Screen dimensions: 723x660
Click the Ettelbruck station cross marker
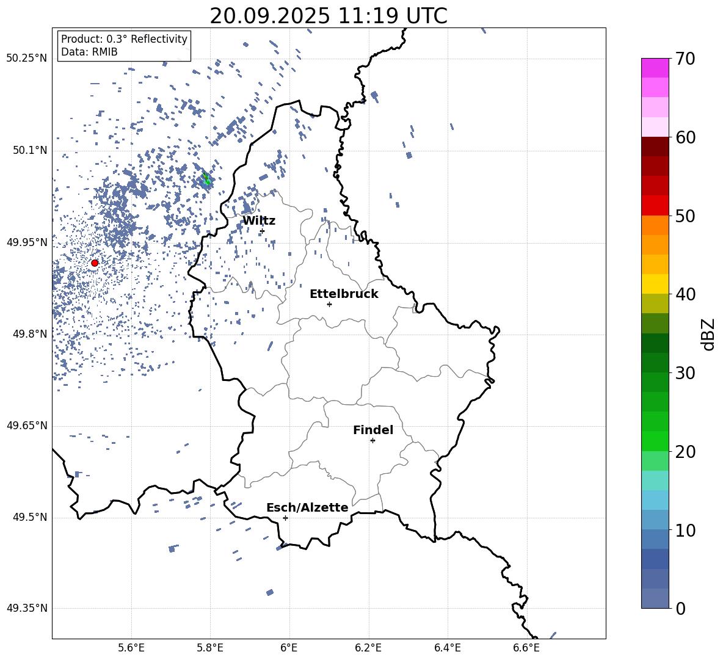(329, 304)
